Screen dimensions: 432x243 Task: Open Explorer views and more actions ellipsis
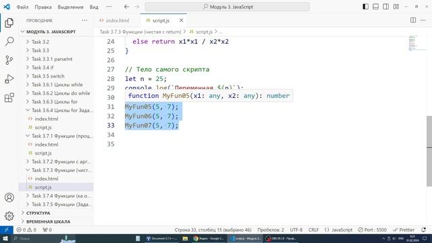[x=84, y=20]
